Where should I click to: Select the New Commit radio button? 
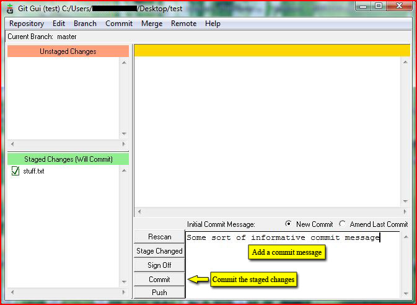[288, 224]
